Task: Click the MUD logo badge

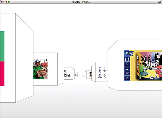Action: pos(129,53)
